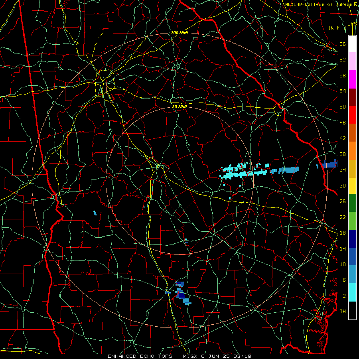Select the cyan legend swatch near 2
359x359 pixels.
[352, 292]
